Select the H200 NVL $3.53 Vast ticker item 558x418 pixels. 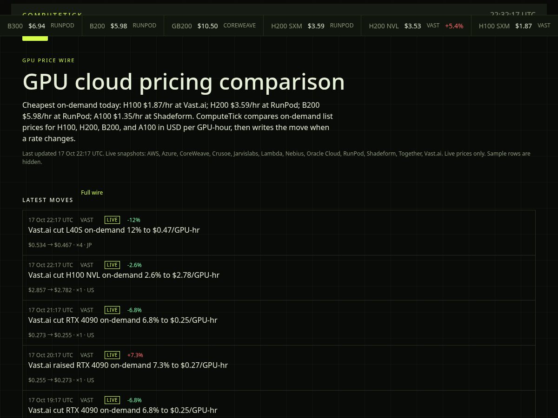click(416, 26)
